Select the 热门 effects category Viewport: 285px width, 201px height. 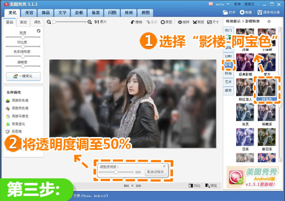click(228, 30)
